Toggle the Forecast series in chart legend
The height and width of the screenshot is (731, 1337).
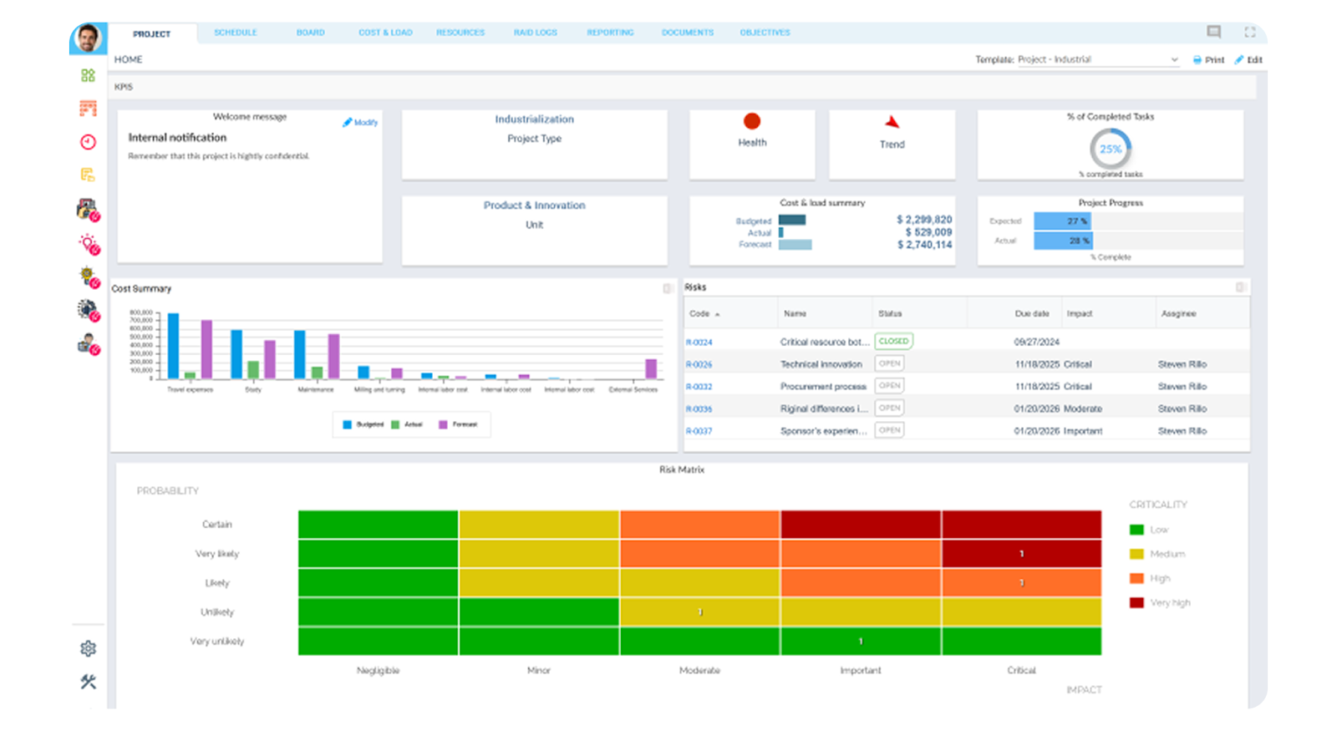(458, 424)
